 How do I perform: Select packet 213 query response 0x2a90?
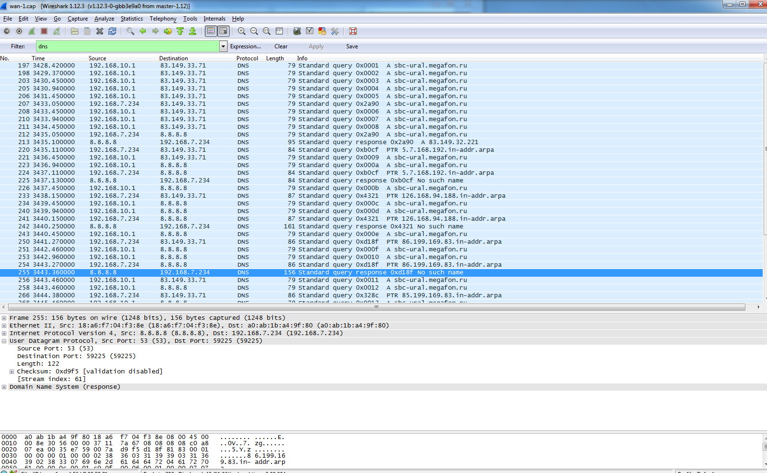tap(381, 142)
